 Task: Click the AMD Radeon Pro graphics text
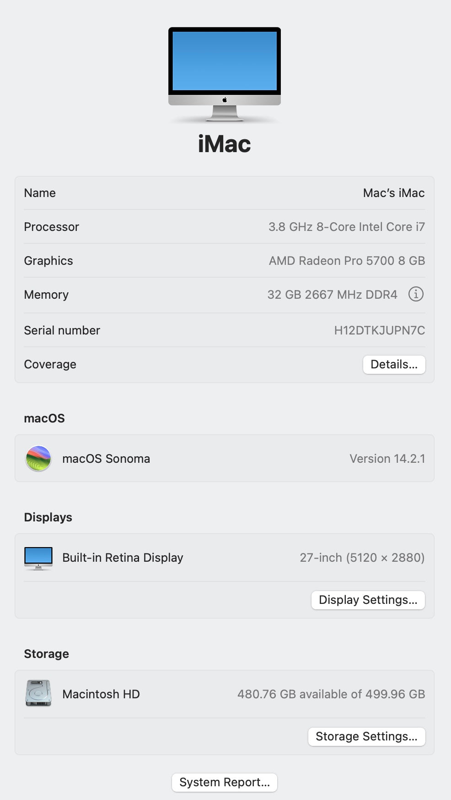point(347,261)
